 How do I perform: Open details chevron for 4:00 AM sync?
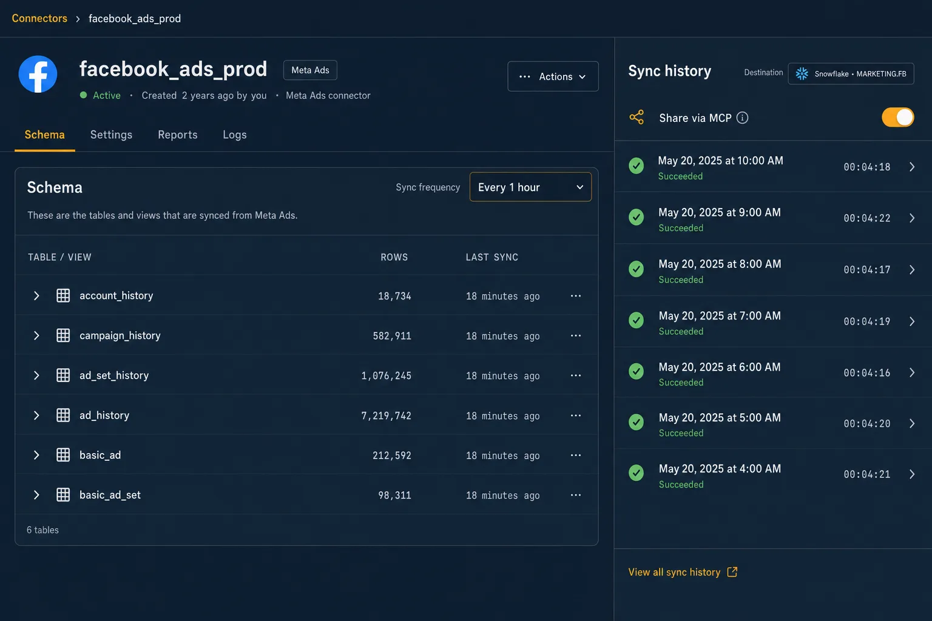[911, 474]
